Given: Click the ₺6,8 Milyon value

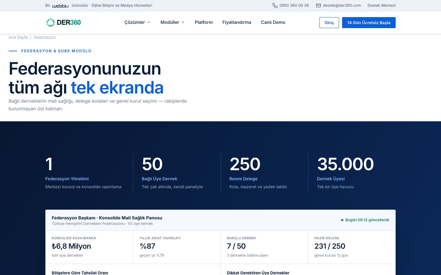Looking at the screenshot, I should pos(71,246).
